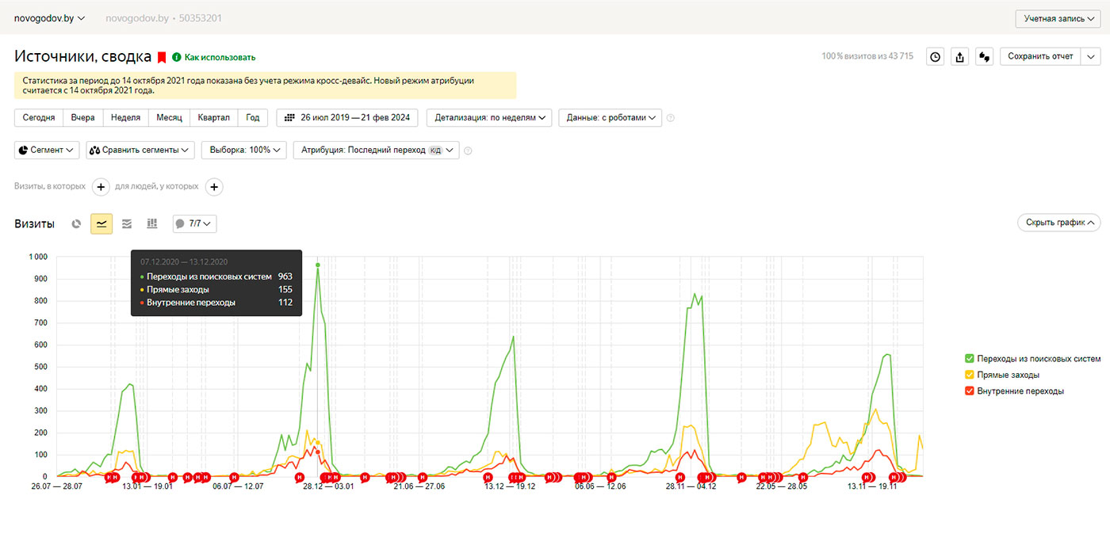The width and height of the screenshot is (1110, 549).
Task: Click the x-axis label '28.12 — 03.01'
Action: tap(329, 486)
